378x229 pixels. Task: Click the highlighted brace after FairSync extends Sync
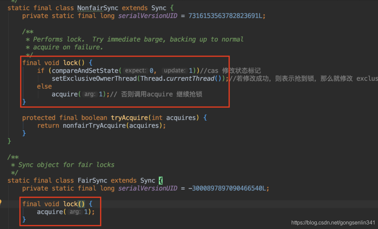tap(161, 180)
